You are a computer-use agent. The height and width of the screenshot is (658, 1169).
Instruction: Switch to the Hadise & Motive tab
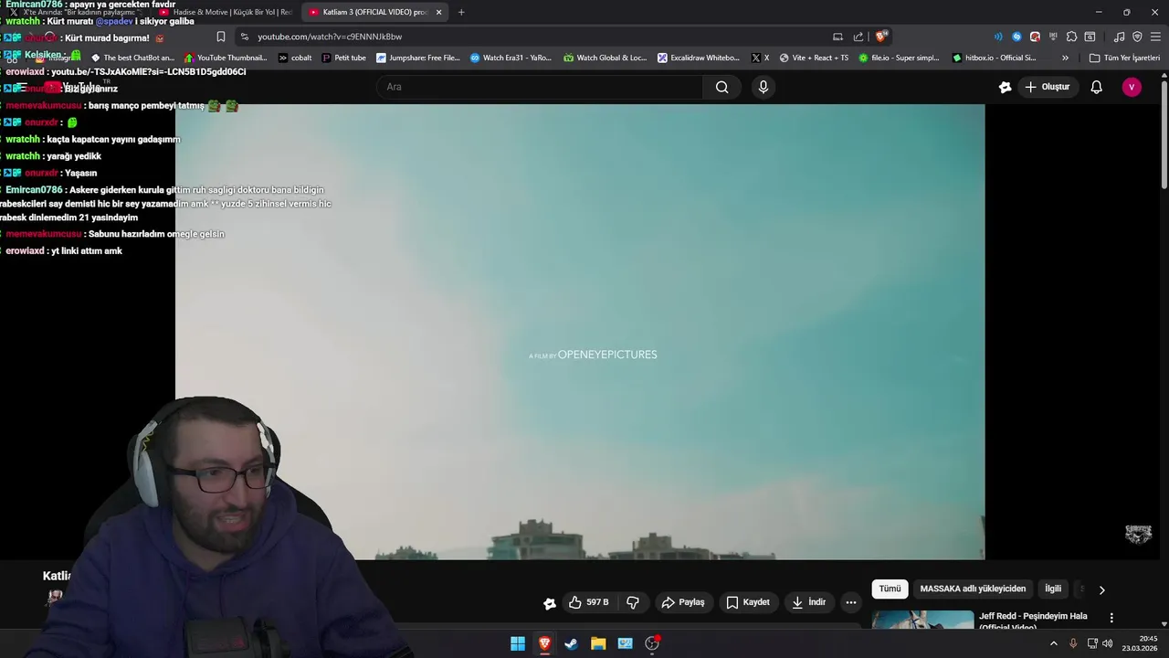(x=225, y=12)
